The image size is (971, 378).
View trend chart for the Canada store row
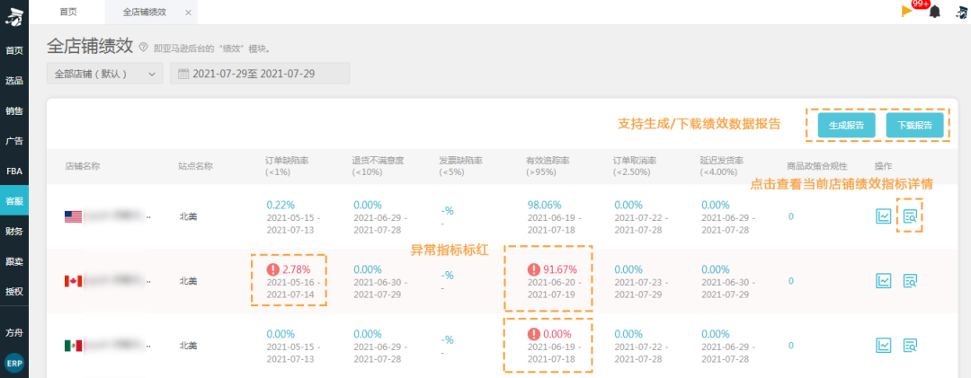[884, 281]
